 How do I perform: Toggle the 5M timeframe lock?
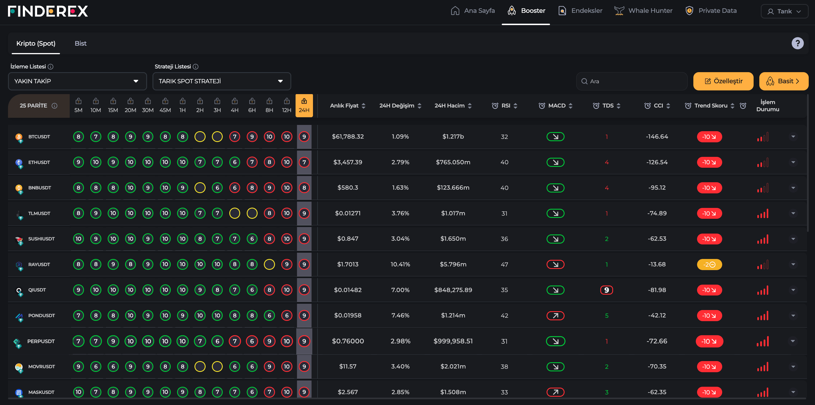tap(78, 102)
